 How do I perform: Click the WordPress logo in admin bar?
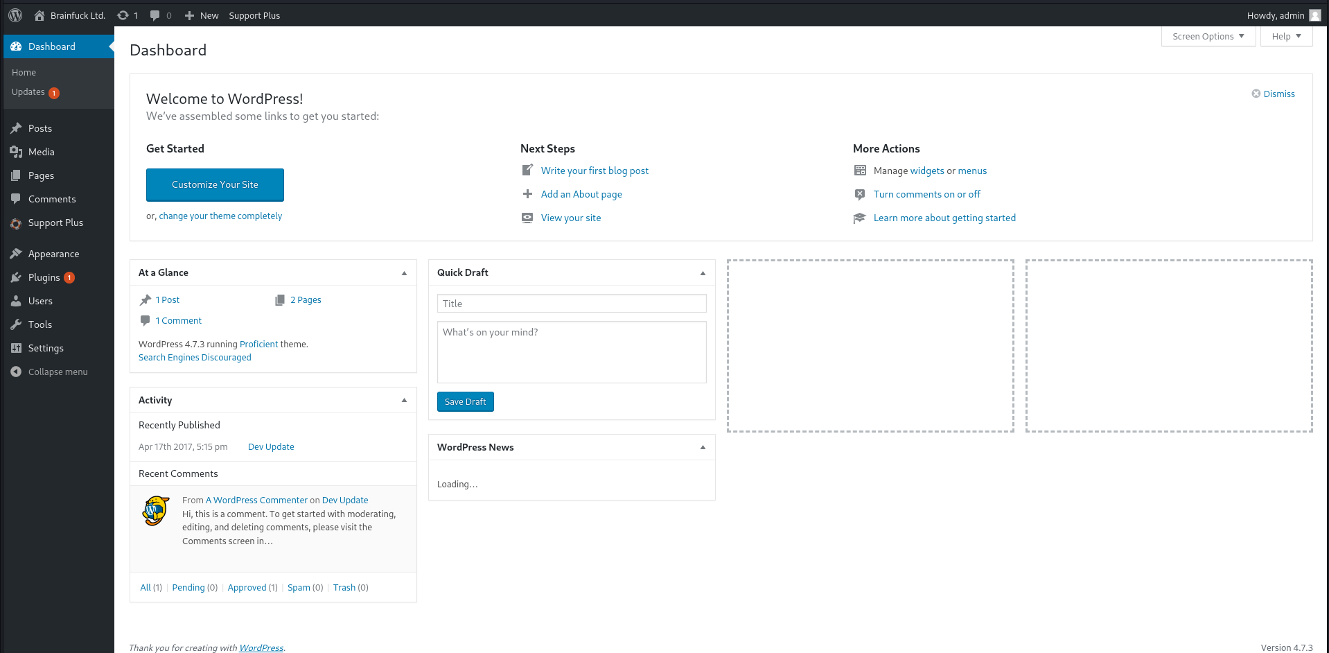coord(15,15)
